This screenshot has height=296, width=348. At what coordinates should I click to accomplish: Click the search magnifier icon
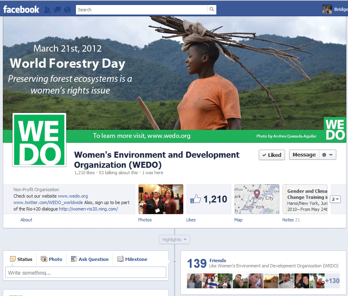tap(212, 10)
